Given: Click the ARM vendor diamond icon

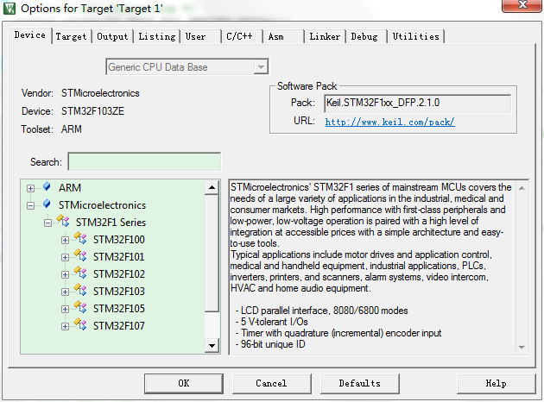Looking at the screenshot, I should click(47, 187).
